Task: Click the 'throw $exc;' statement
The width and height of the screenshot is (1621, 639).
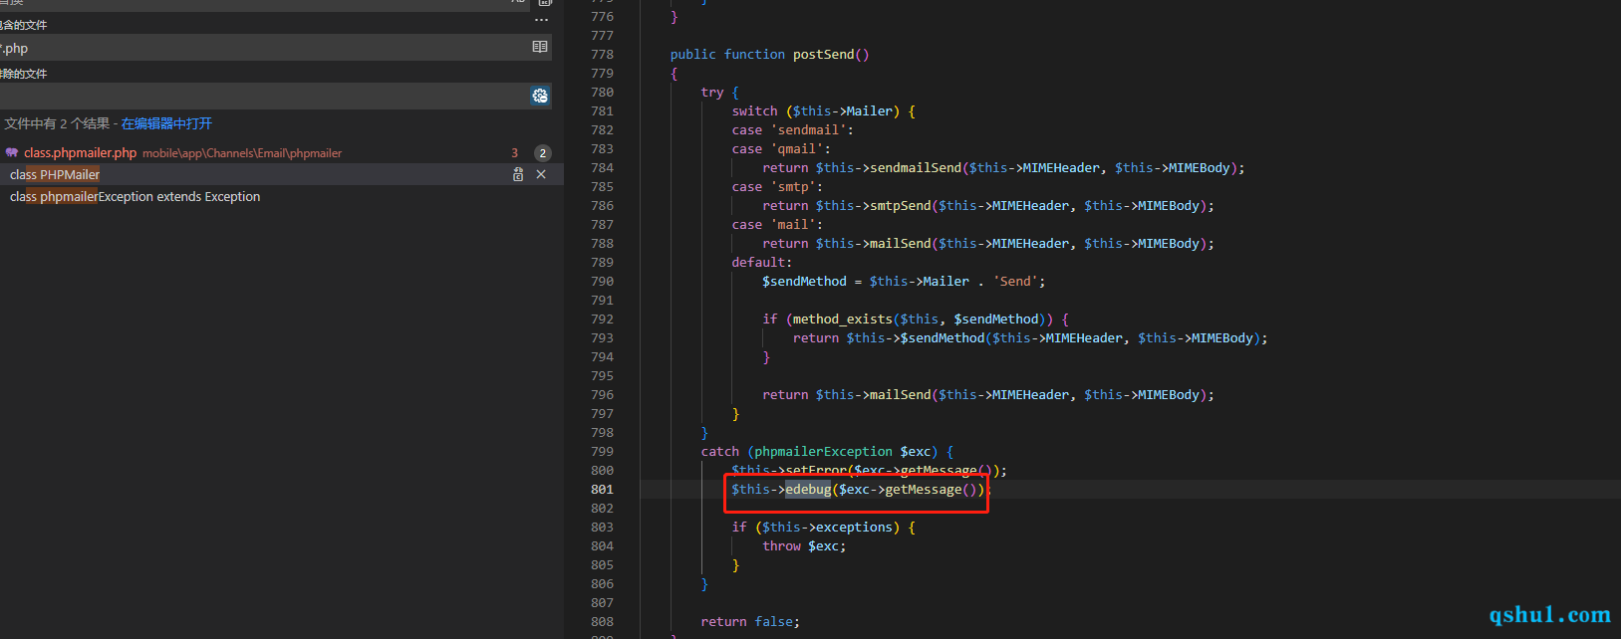Action: 804,545
